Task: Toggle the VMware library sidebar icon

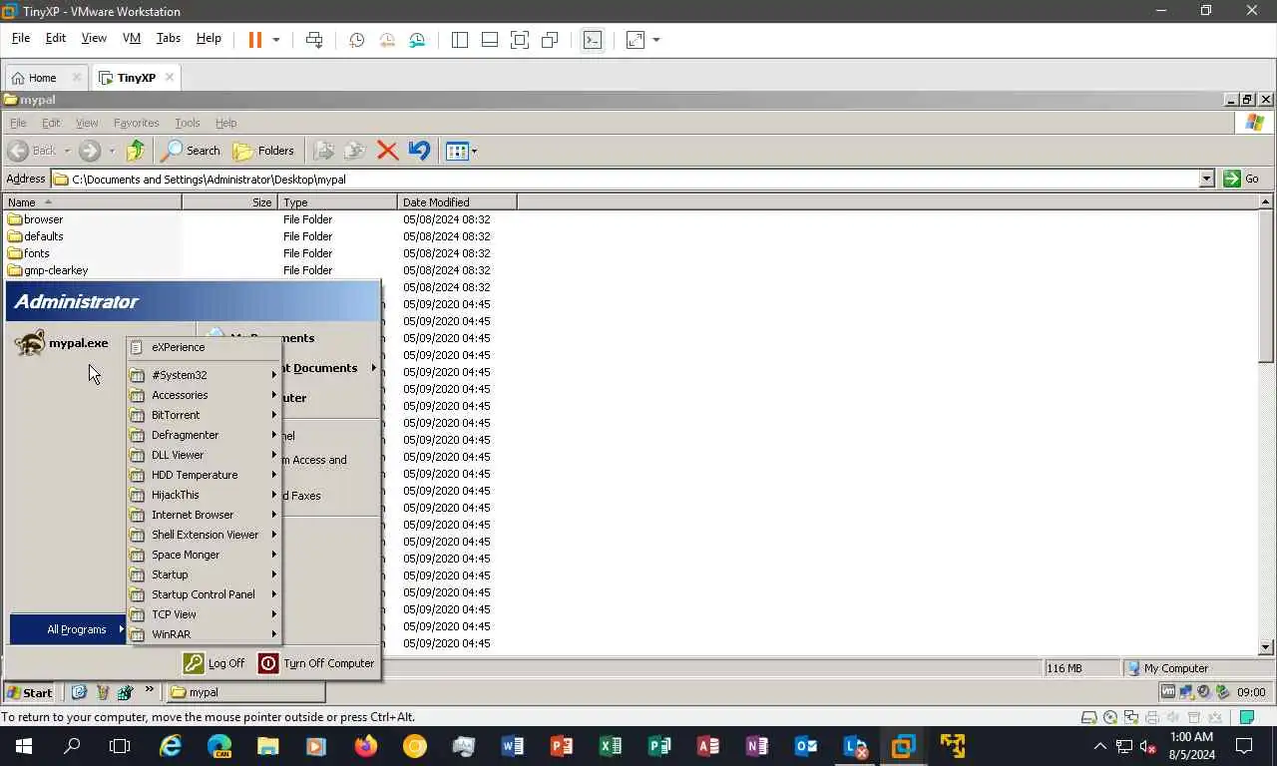Action: [x=460, y=40]
